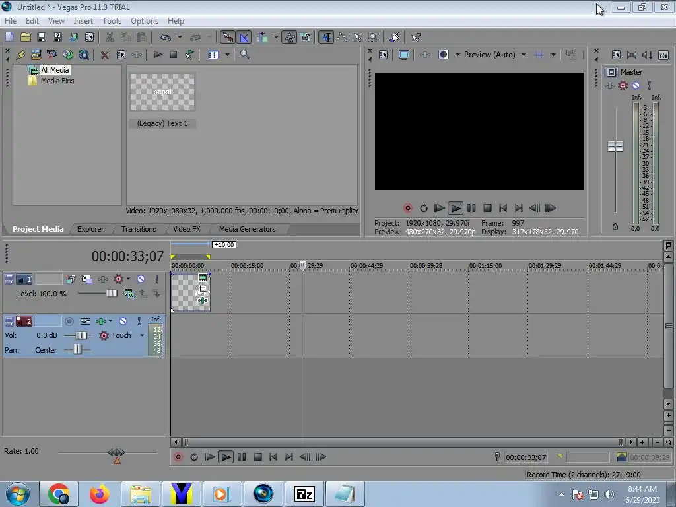Click the timeline cursor position field 00:00:33;07
The width and height of the screenshot is (676, 507).
(x=526, y=457)
